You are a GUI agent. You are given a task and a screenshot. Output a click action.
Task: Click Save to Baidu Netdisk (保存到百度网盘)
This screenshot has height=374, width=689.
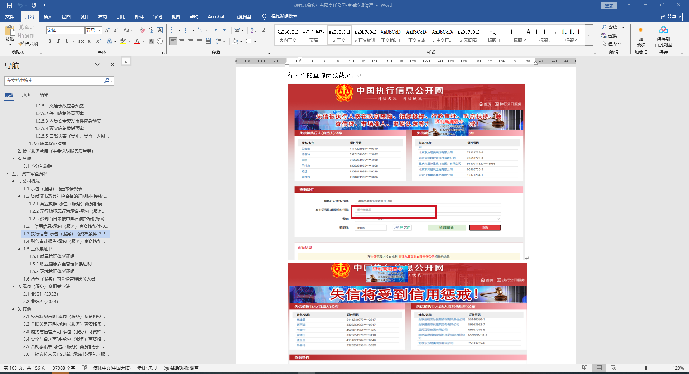(x=664, y=36)
